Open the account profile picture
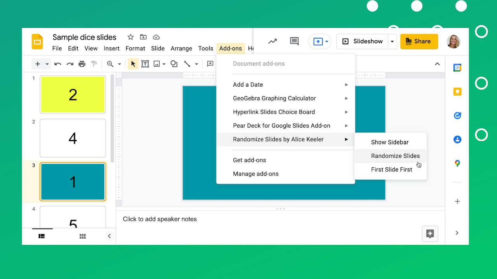The height and width of the screenshot is (279, 497). click(454, 41)
